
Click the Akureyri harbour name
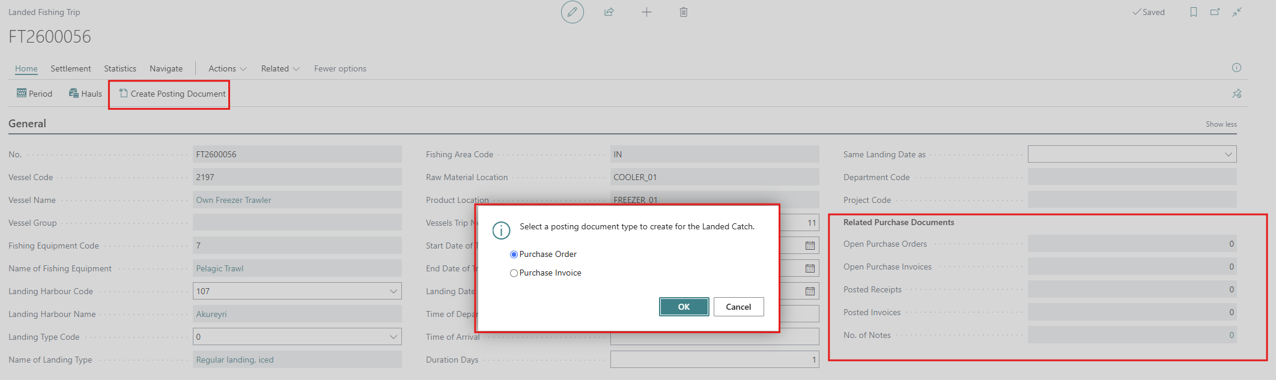point(211,314)
